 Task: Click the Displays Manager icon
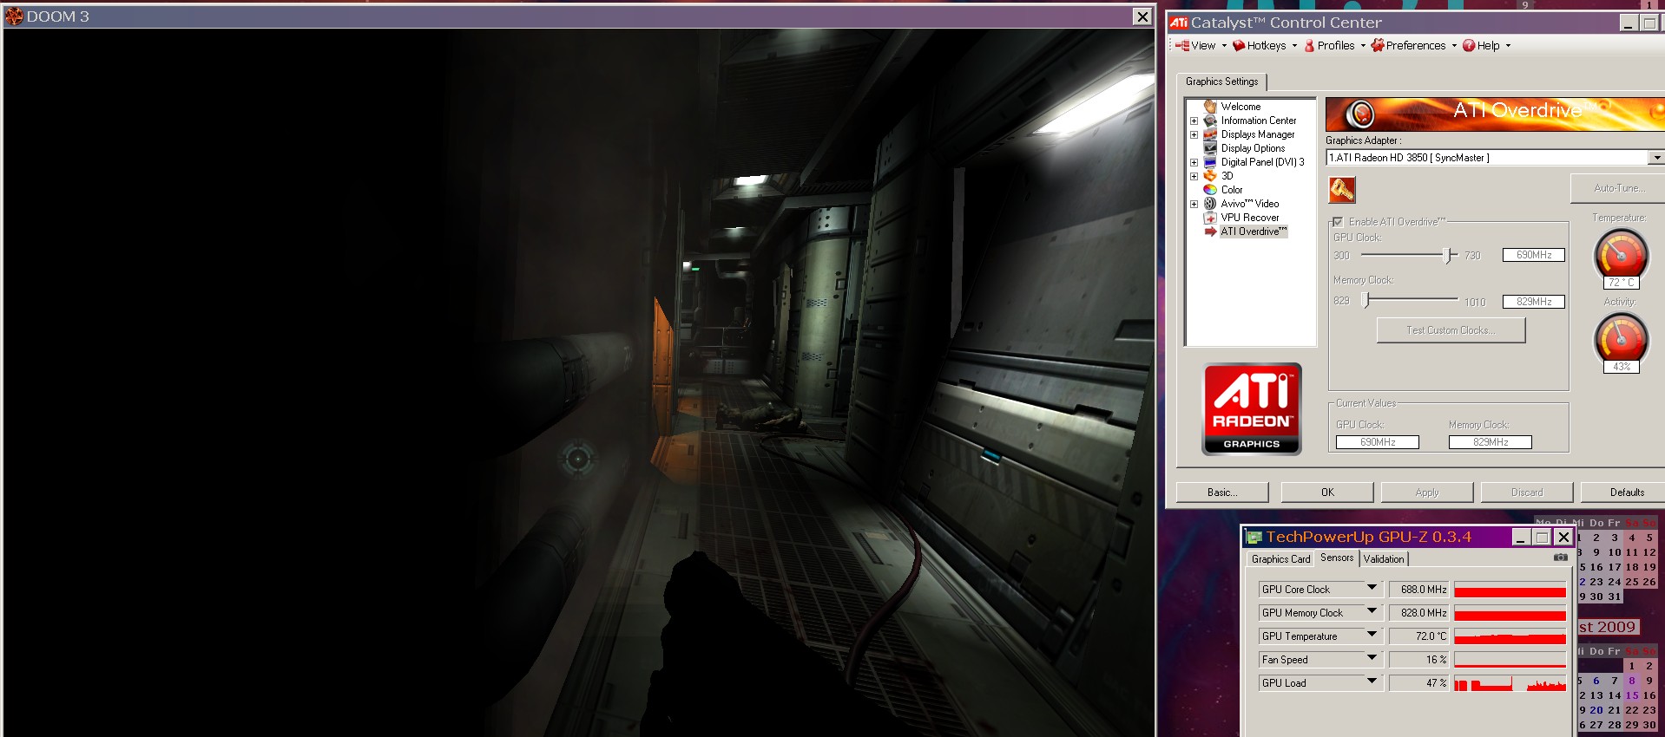1210,134
